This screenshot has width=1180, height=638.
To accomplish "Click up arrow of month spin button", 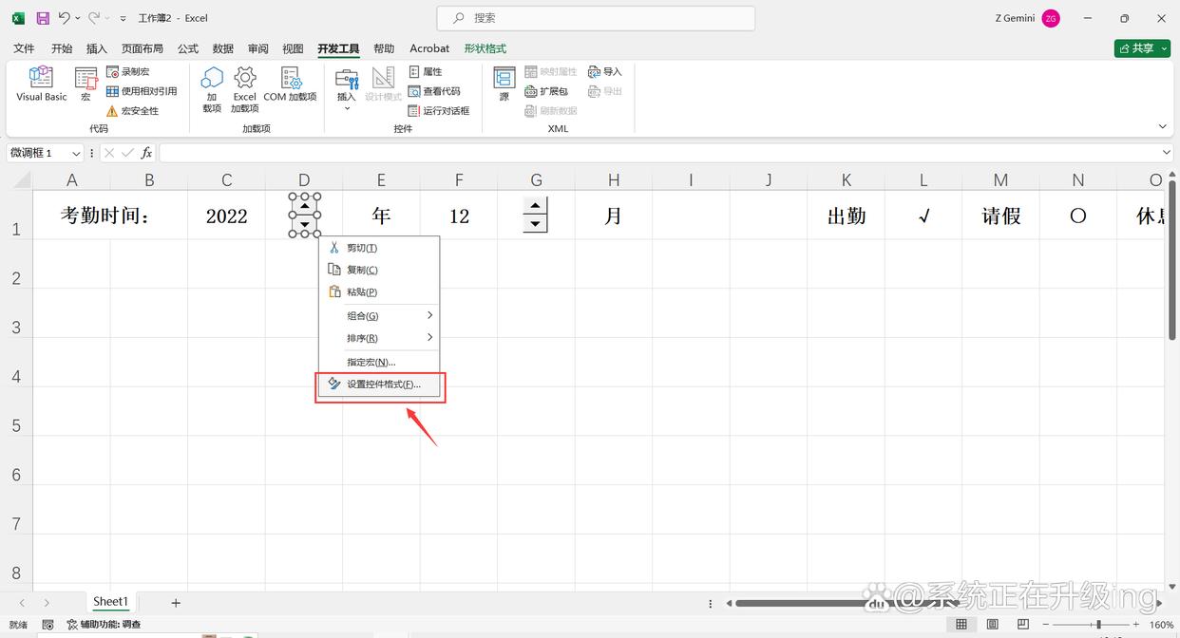I will 536,206.
